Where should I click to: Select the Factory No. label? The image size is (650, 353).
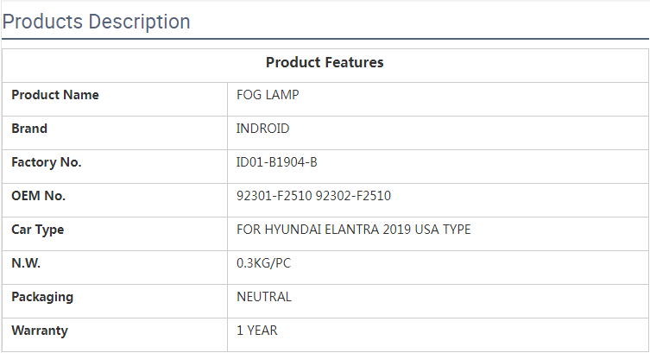[47, 162]
